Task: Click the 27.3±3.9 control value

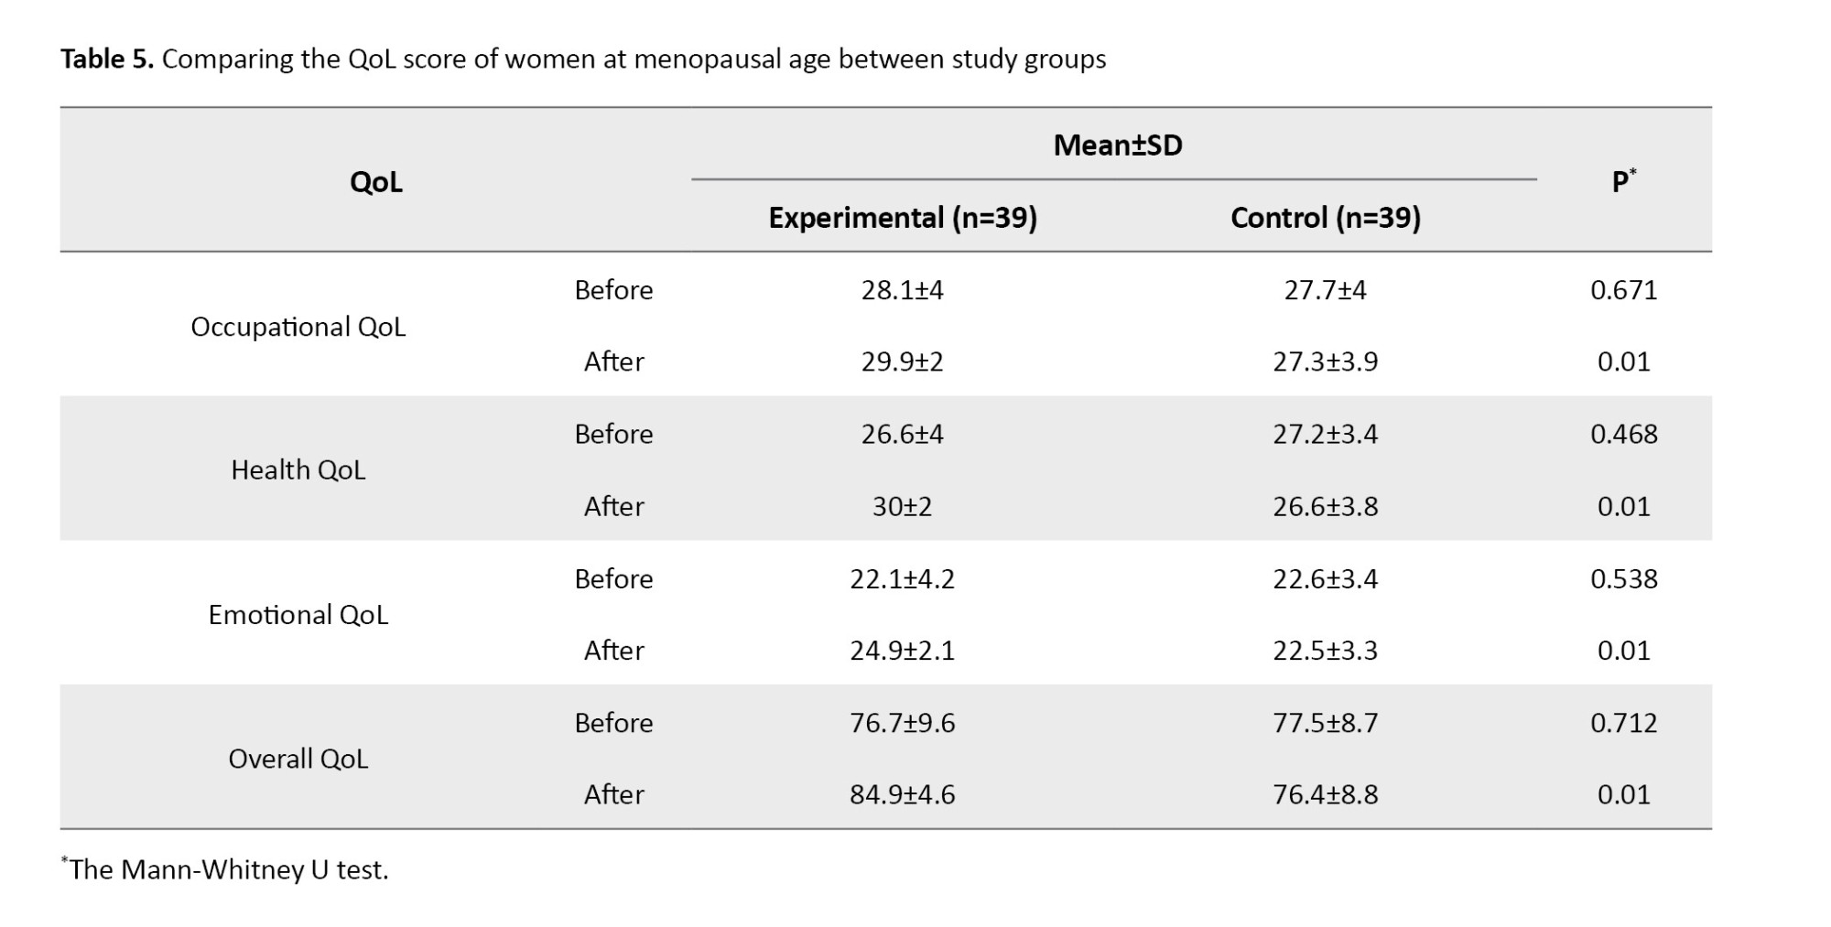Action: (x=1325, y=361)
